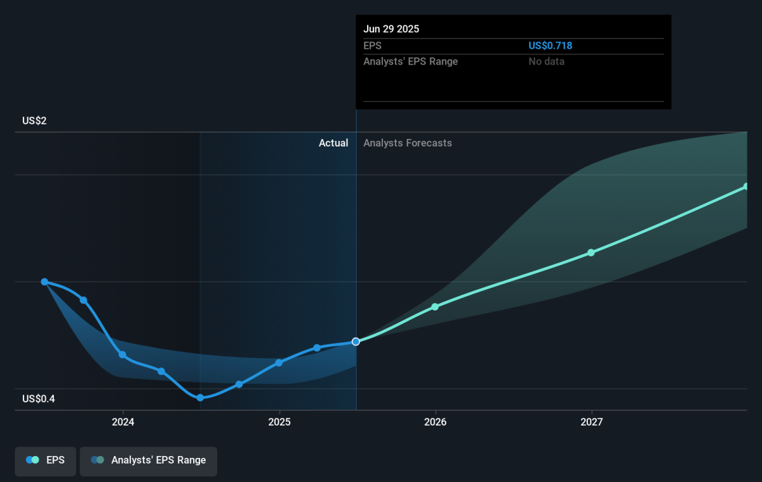Click the US$0.718 EPS tooltip value
The width and height of the screenshot is (762, 482).
click(551, 46)
